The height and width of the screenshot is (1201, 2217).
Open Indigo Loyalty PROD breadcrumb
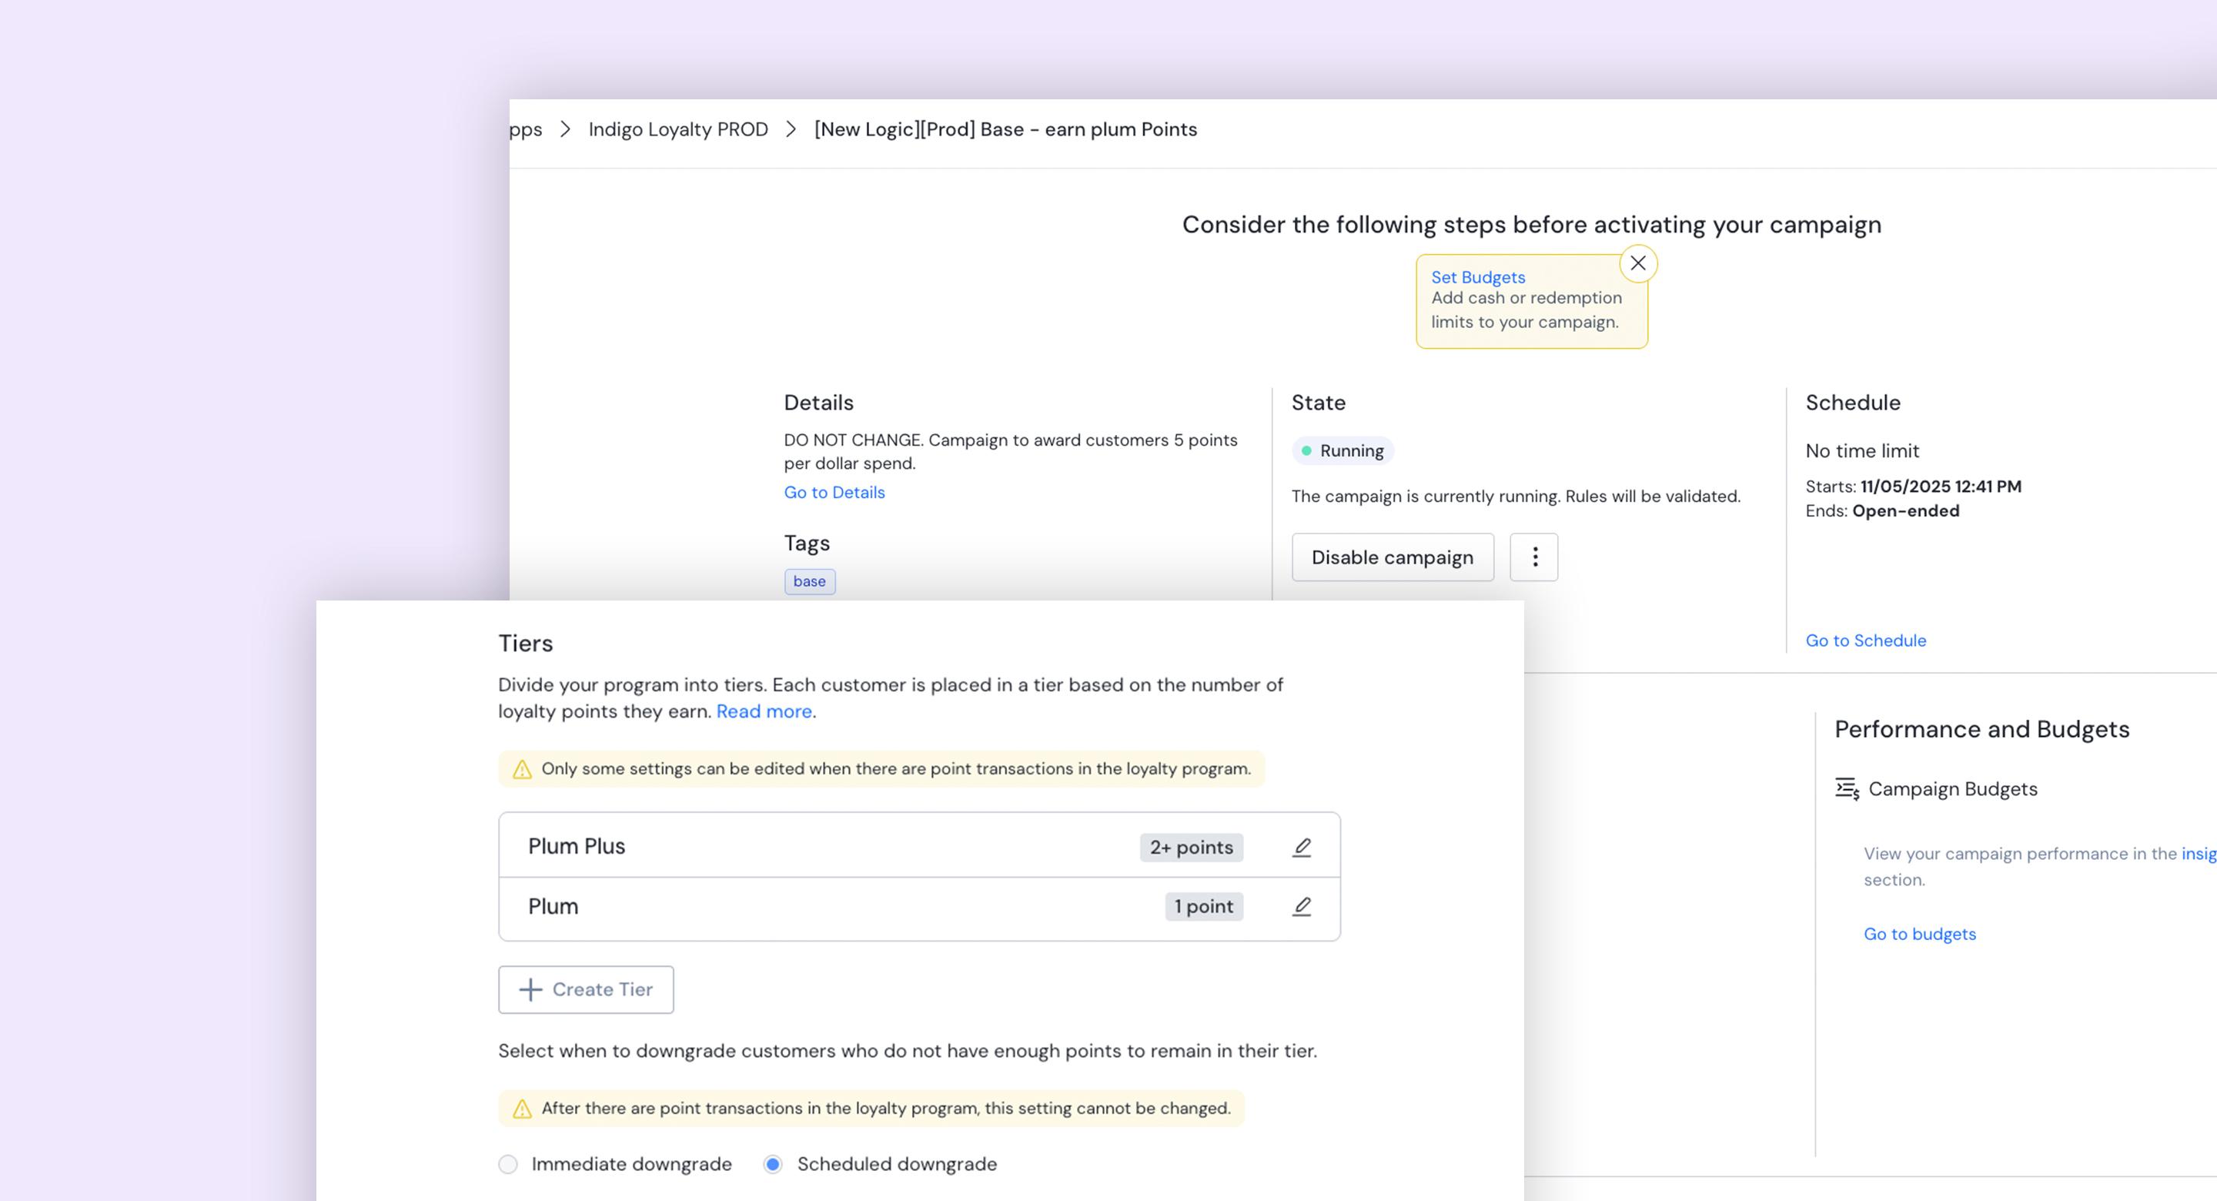point(678,129)
